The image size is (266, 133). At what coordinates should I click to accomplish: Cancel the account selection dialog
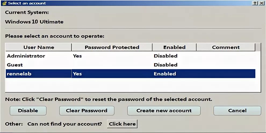237,111
